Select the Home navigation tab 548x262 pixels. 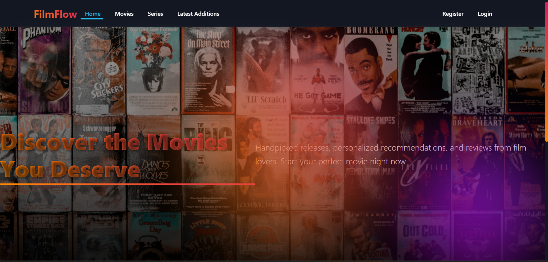click(93, 14)
